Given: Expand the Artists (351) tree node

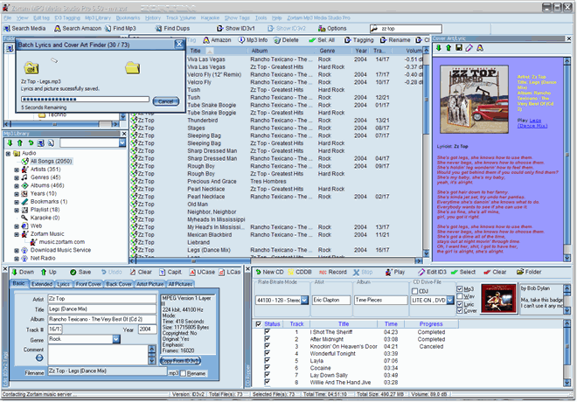Looking at the screenshot, I should [x=16, y=169].
